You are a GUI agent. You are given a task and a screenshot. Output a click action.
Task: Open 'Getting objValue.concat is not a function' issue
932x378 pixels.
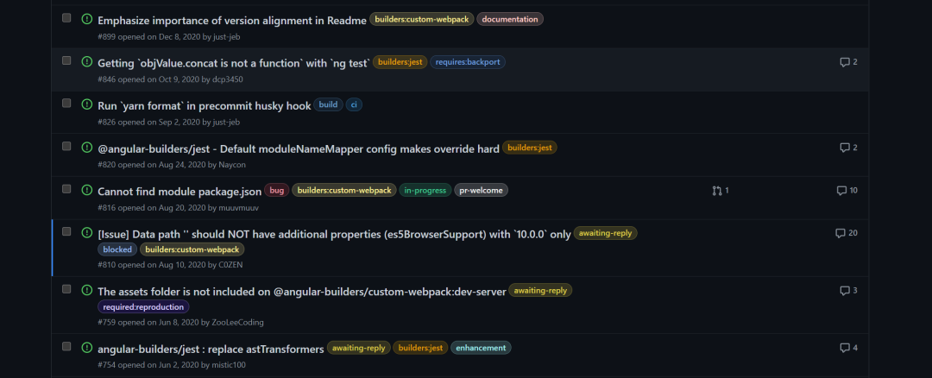234,64
